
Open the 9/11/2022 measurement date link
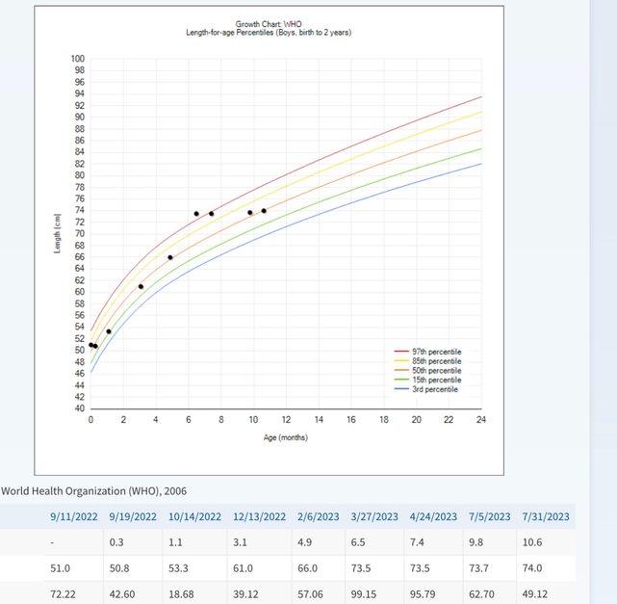click(73, 516)
